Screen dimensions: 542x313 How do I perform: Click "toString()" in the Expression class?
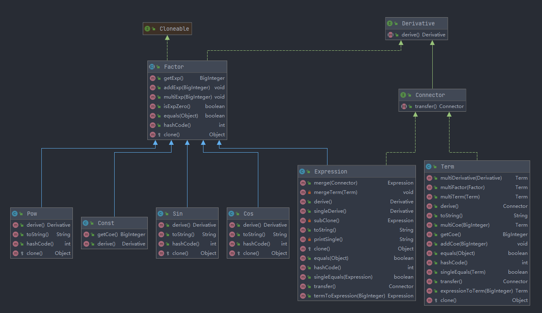click(325, 230)
